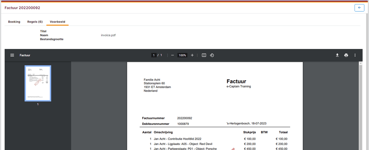
Task: Click debtor number 1000879
Action: coord(183,124)
